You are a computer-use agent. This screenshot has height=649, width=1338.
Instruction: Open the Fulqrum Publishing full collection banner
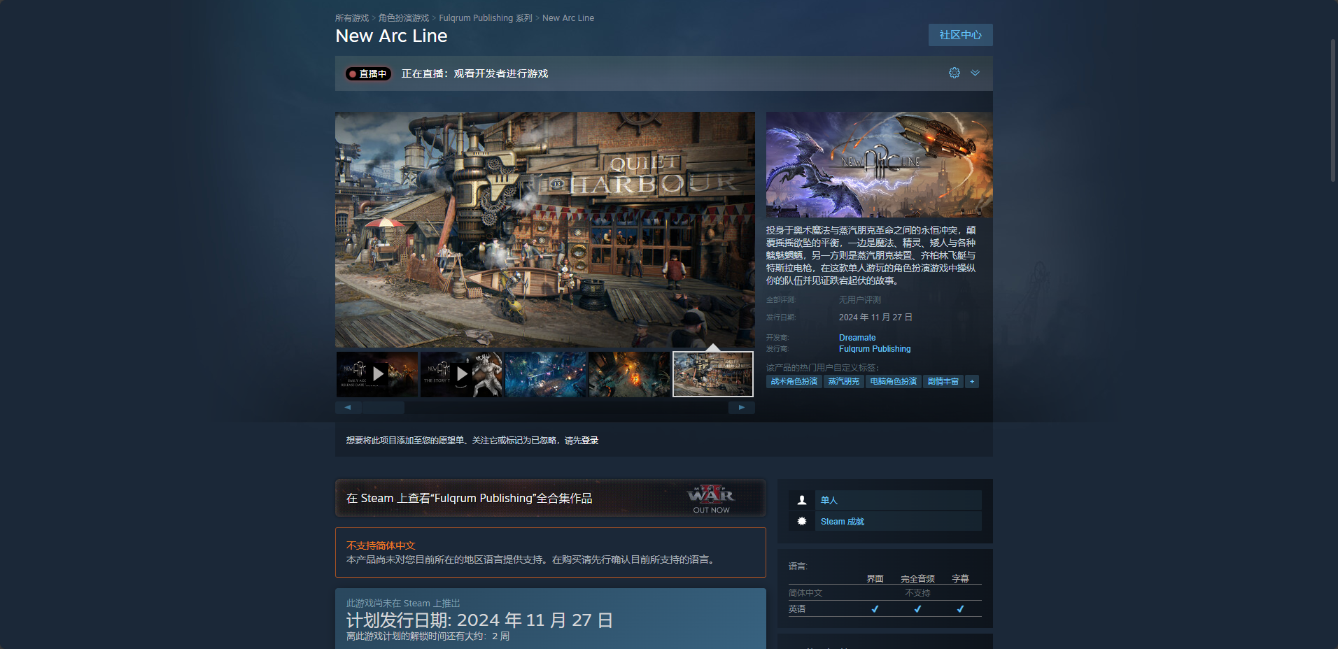[550, 498]
